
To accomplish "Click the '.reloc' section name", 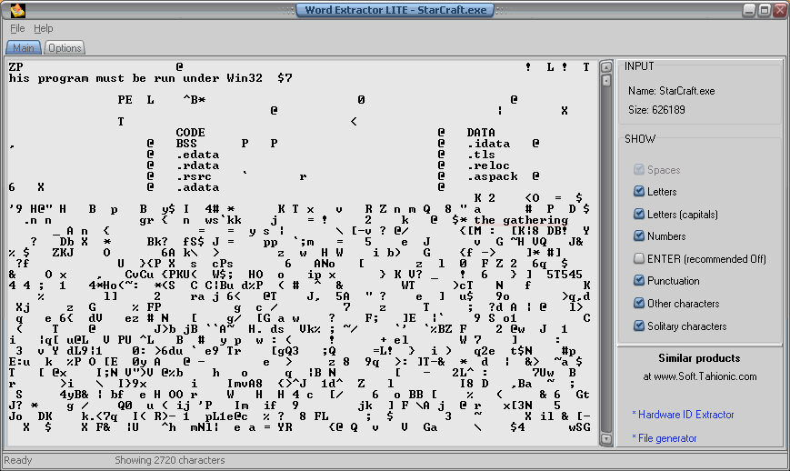I will coord(489,165).
